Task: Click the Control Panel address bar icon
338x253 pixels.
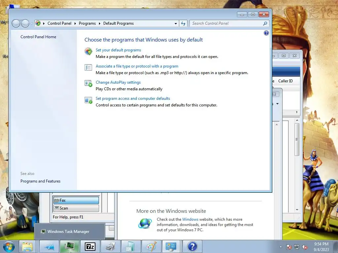Action: tap(38, 23)
